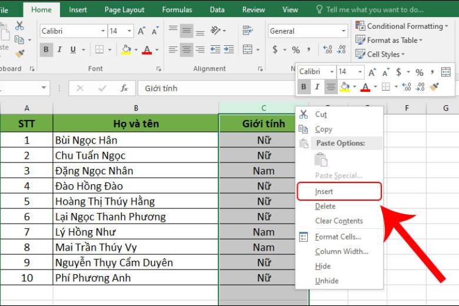
Task: Toggle Middle Align in the ribbon
Action: tap(187, 31)
